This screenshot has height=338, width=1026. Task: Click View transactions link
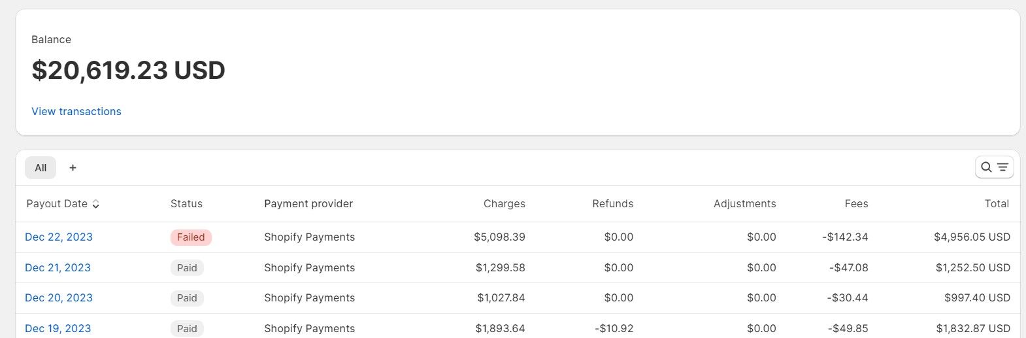(76, 111)
